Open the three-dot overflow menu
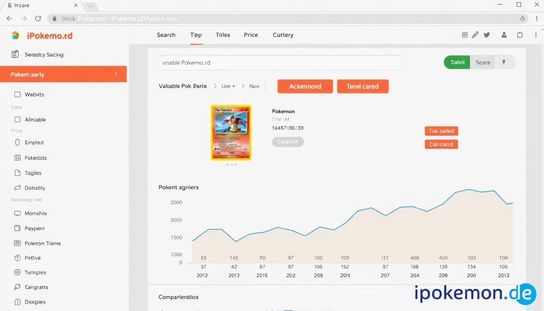Viewport: 544px width, 311px height. pos(535,35)
